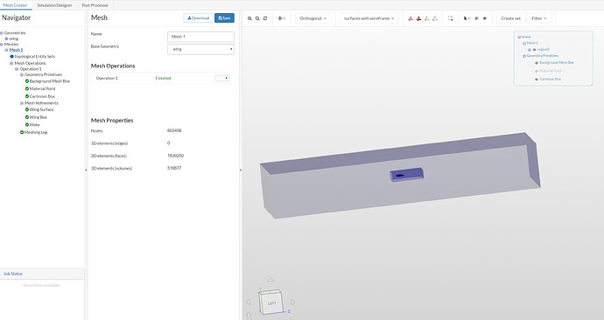
Task: Click the first red axis view icon
Action: point(411,18)
